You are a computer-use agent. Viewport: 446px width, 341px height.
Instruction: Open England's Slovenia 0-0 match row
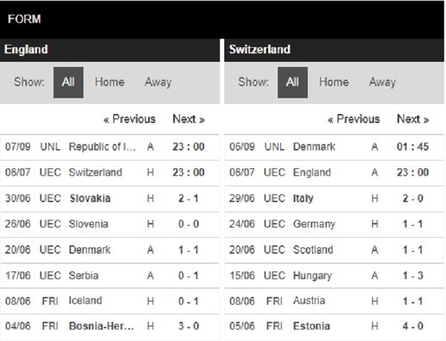pos(110,224)
